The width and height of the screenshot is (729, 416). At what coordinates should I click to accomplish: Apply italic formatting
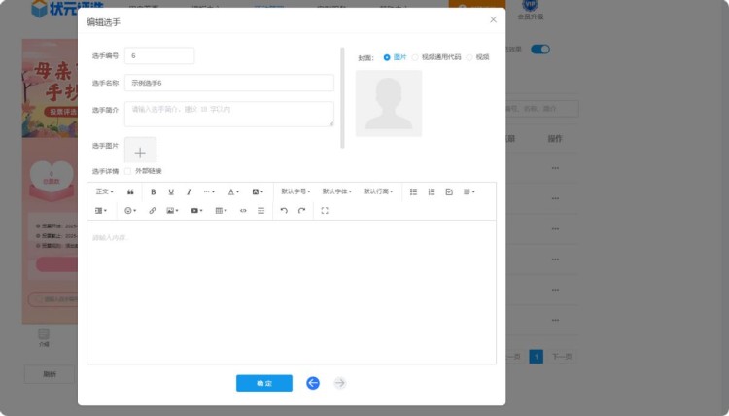(189, 191)
